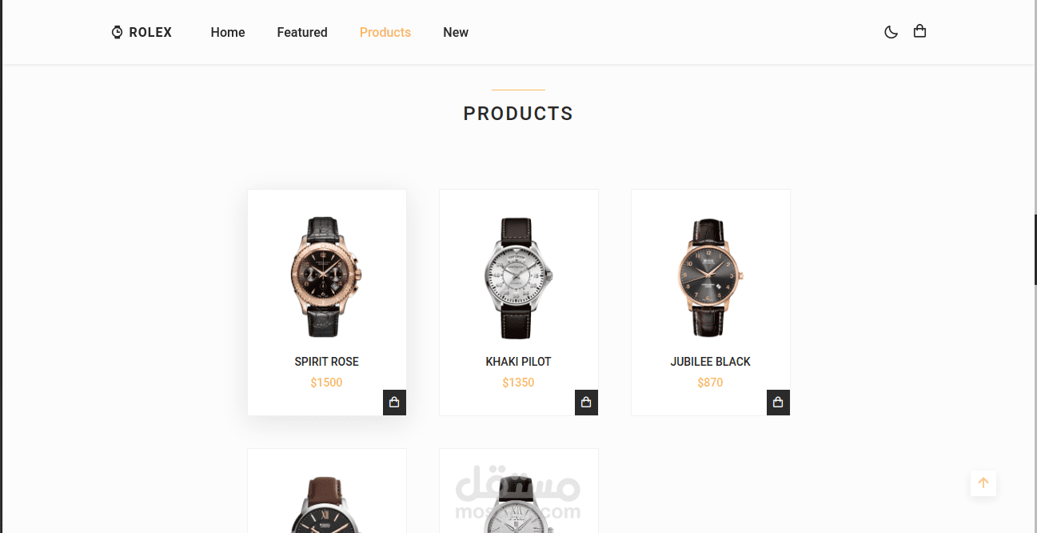Viewport: 1037px width, 533px height.
Task: Add Spirit Rose to cart with bag icon
Action: coord(394,403)
